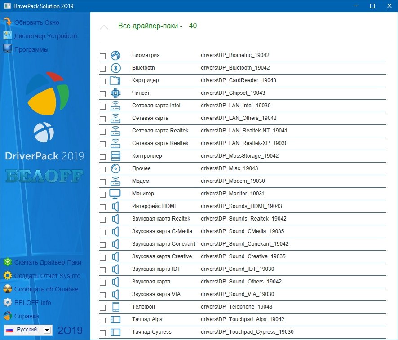Open the Русский language dropdown
398x340 pixels.
tap(47, 330)
